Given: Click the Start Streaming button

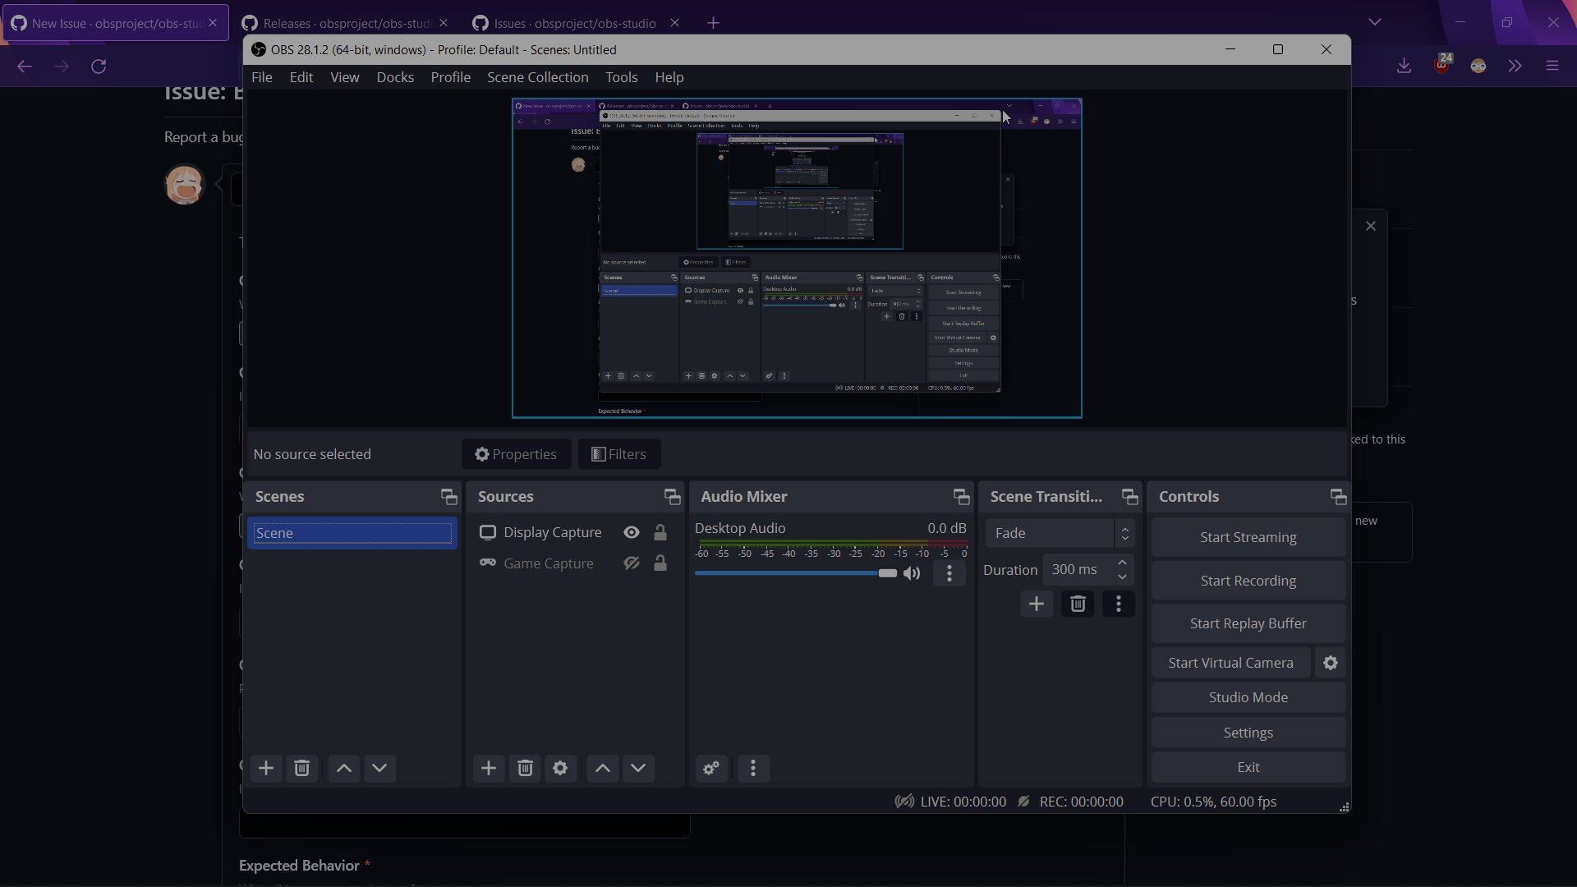Looking at the screenshot, I should click(x=1248, y=537).
